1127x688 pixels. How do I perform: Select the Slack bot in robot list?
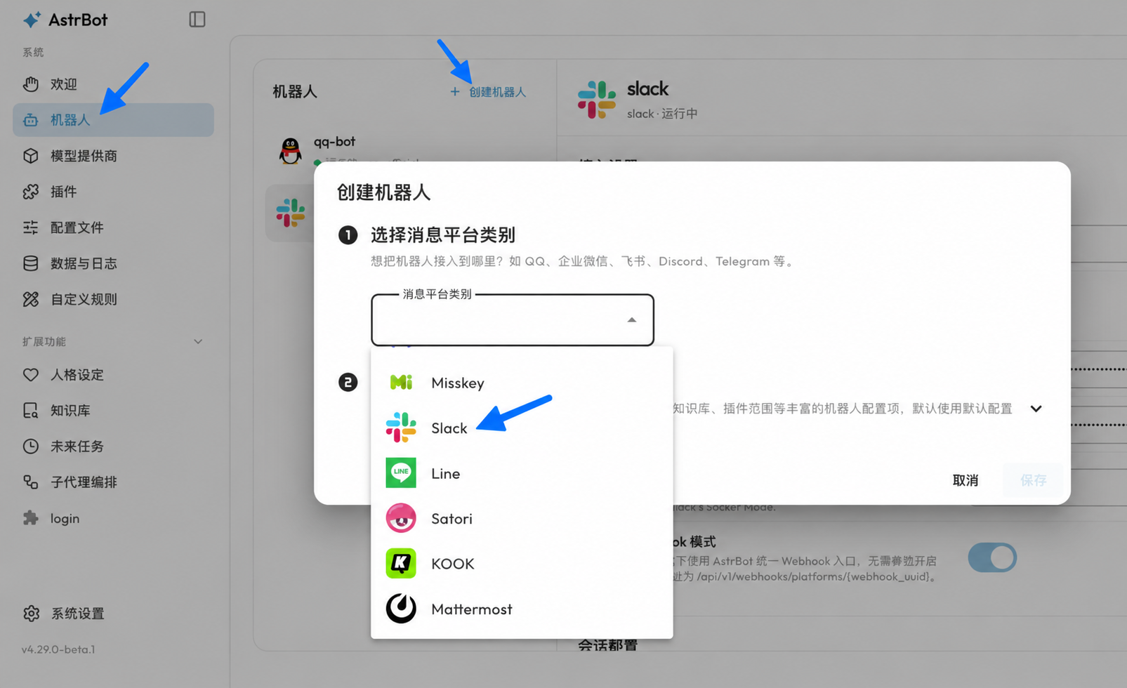pos(290,213)
